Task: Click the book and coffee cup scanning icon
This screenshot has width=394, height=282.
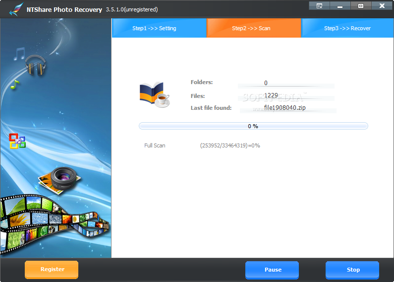Action: (x=155, y=95)
